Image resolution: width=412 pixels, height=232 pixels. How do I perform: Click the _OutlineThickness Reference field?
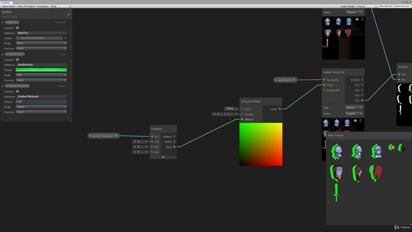(41, 97)
